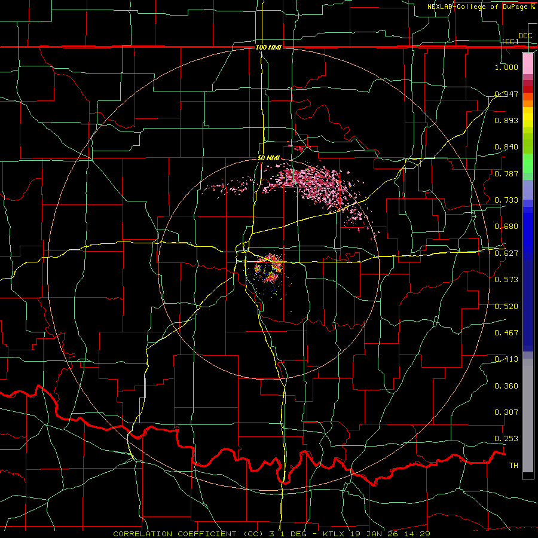
Task: Click the 0.893 scale value
Action: [x=506, y=120]
